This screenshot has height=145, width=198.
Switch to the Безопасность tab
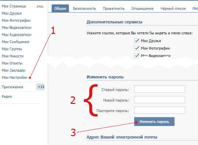(x=85, y=8)
